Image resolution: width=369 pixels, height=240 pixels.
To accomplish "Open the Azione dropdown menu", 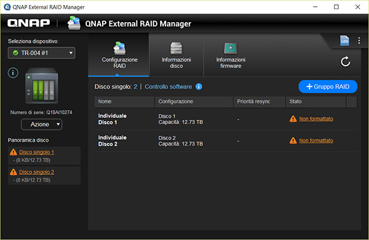I will point(42,124).
